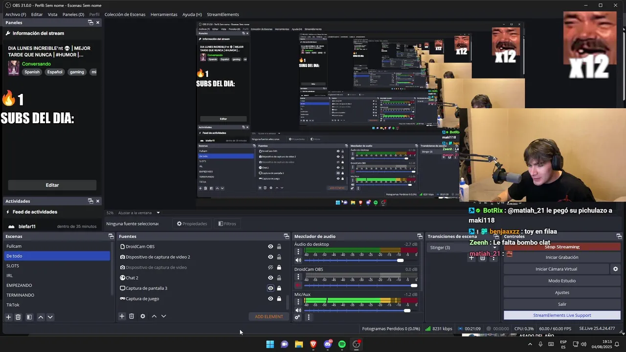
Task: Click Iniciar Cámara Virtual
Action: [x=557, y=269]
